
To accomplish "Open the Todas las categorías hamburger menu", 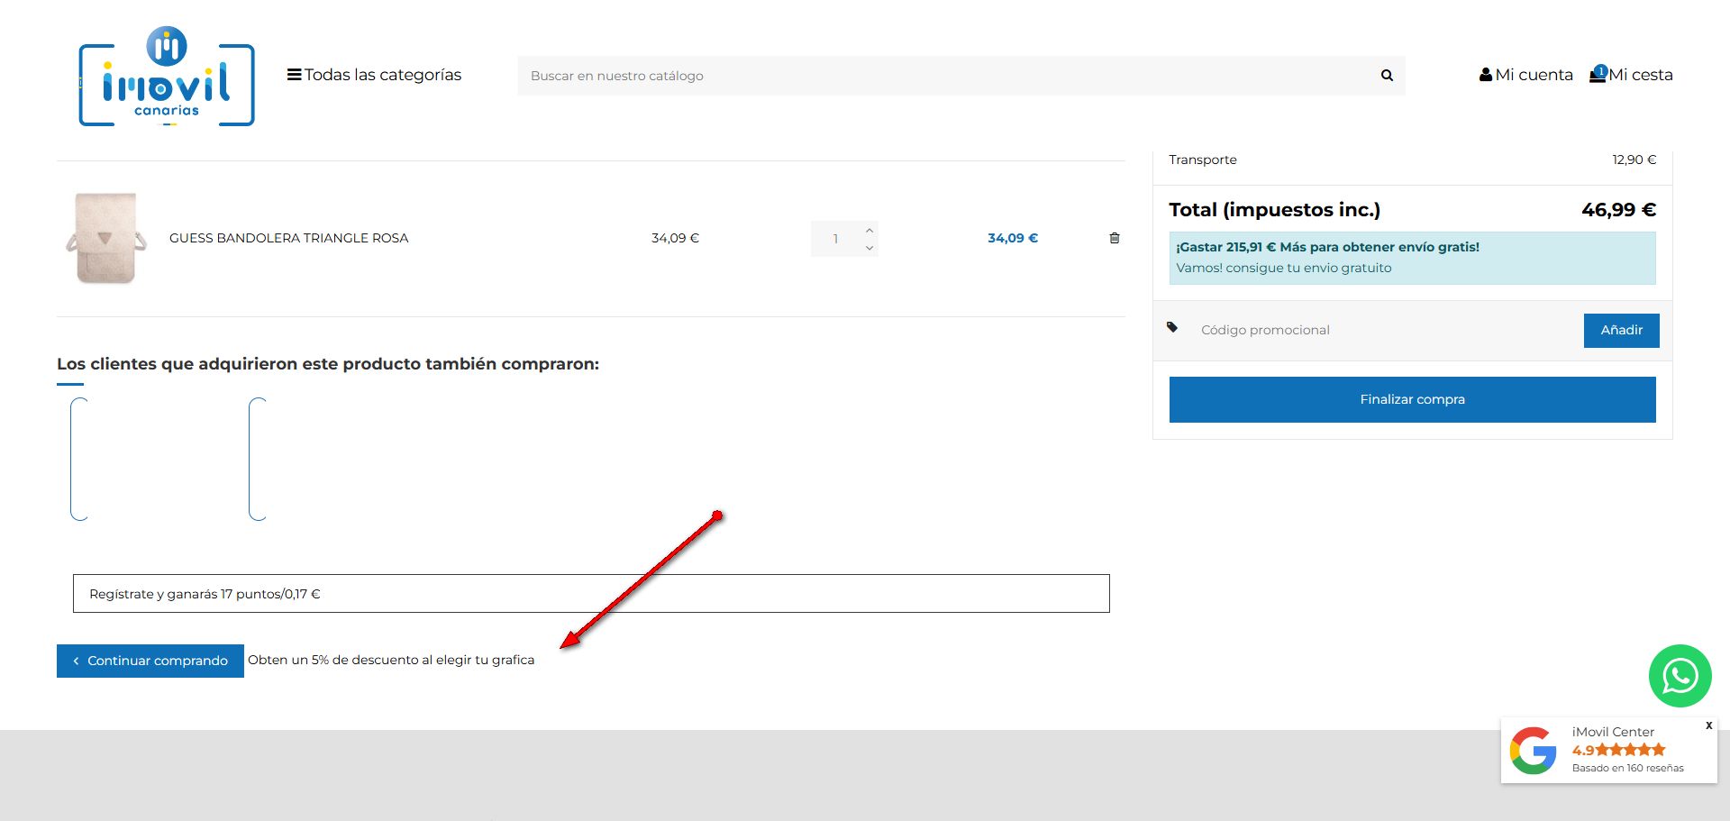I will (294, 75).
